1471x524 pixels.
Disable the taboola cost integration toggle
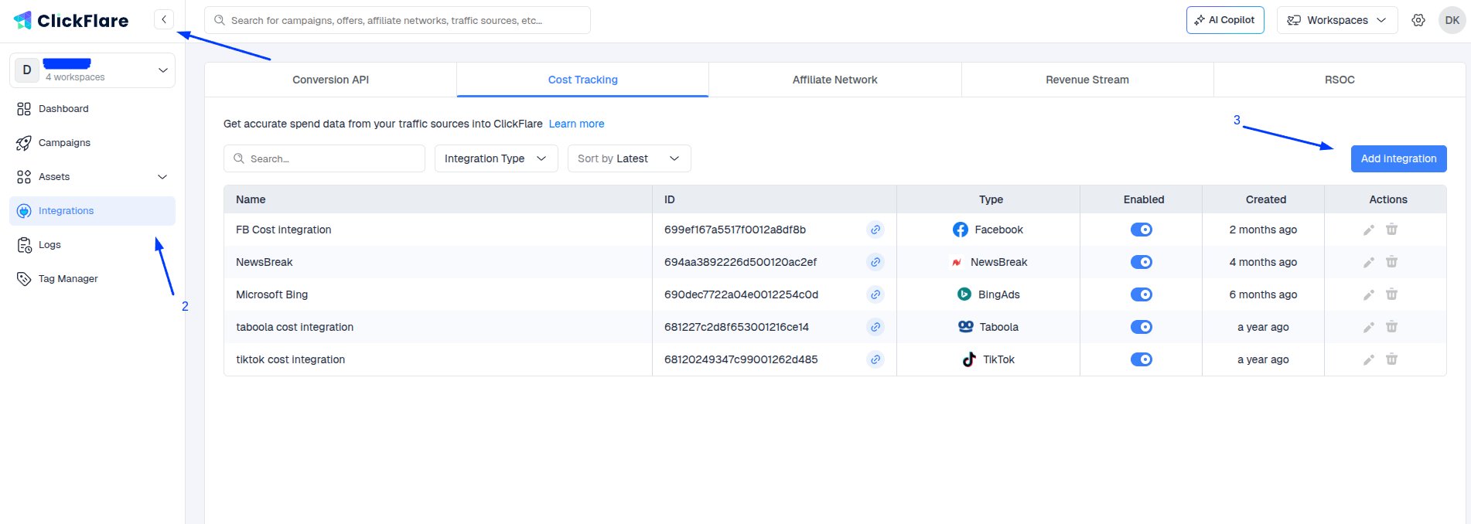coord(1142,327)
